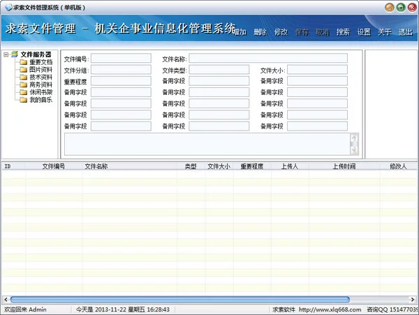Focus the 文件类型 input field
The image size is (419, 315).
point(219,69)
